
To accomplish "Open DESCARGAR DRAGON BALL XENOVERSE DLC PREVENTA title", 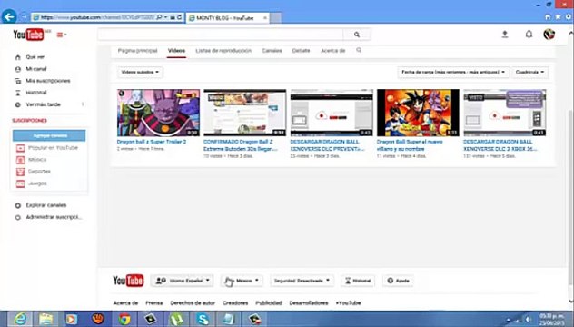I will coord(327,145).
